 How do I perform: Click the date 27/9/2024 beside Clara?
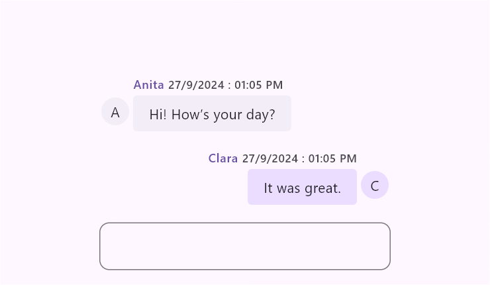(x=270, y=158)
